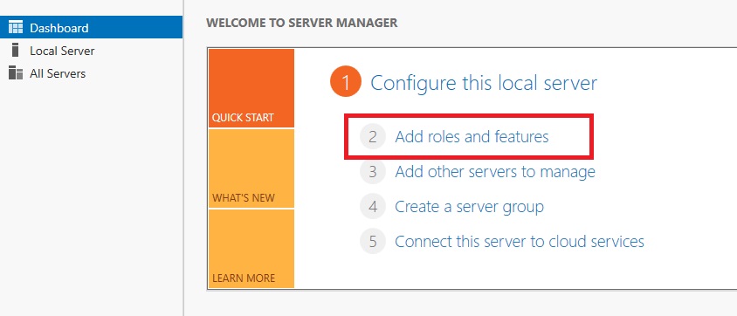Viewport: 737px width, 316px height.
Task: Click the All Servers icon in sidebar
Action: (x=16, y=73)
